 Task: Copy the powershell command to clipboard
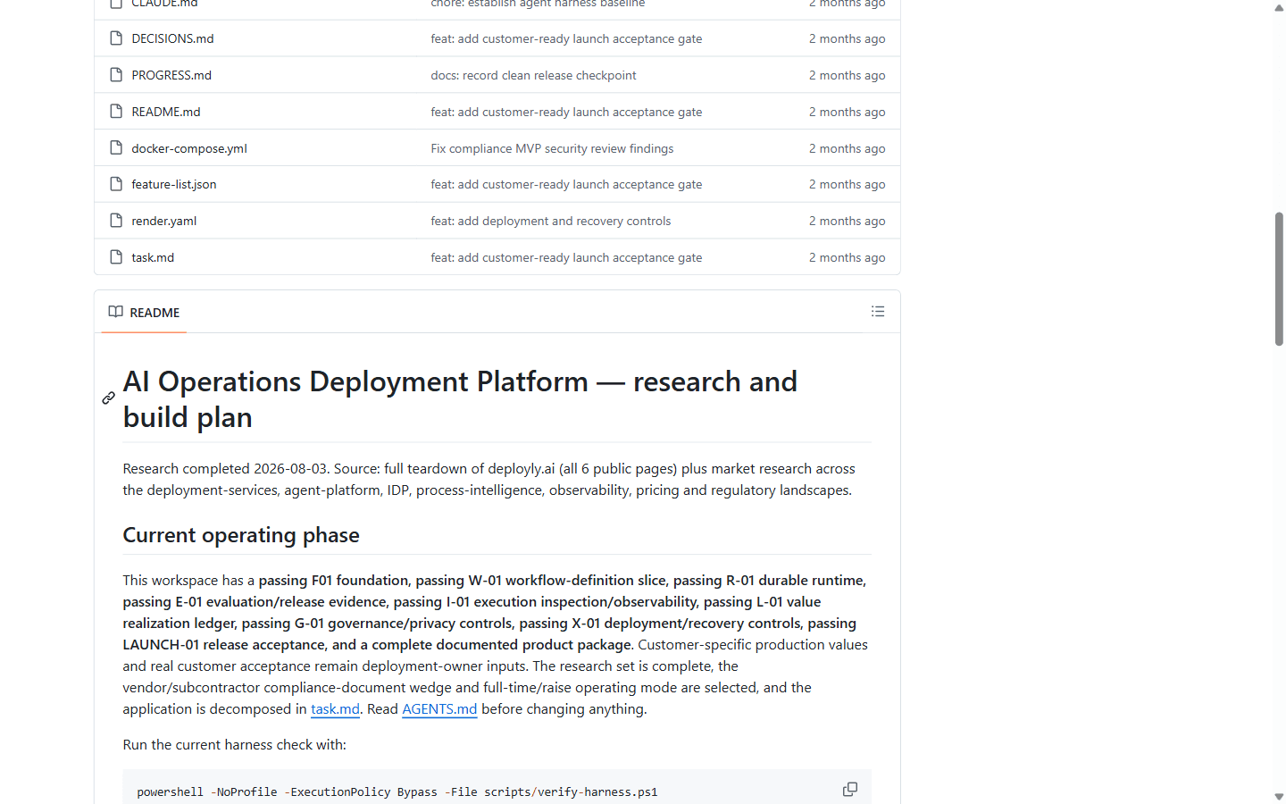(850, 790)
